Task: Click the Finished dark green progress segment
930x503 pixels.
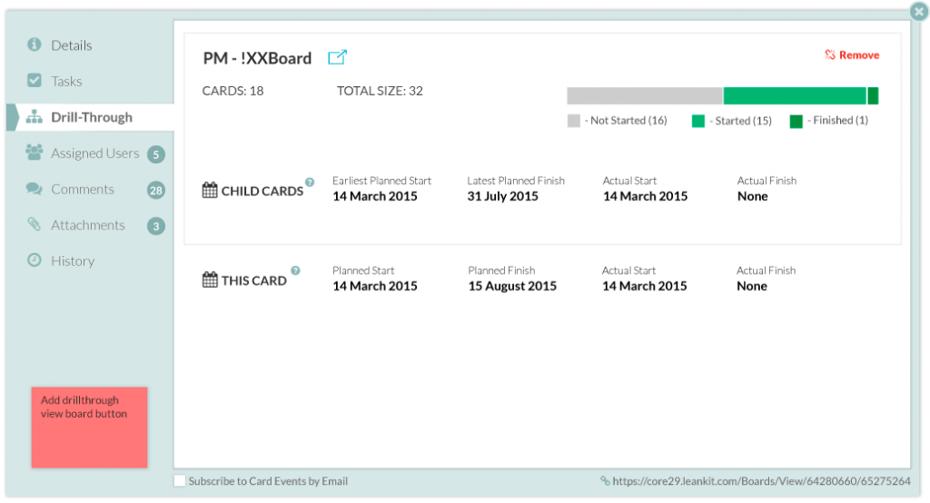Action: [x=873, y=95]
